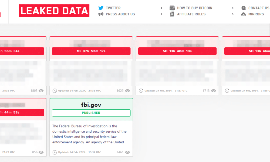The width and height of the screenshot is (270, 162).
Task: Click the Twitter bird icon
Action: coord(101,8)
